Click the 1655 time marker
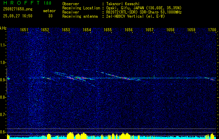The image size is (219, 139). [x=108, y=30]
